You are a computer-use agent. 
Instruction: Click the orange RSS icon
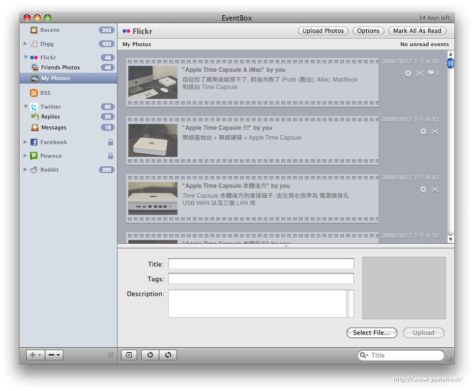tap(34, 93)
